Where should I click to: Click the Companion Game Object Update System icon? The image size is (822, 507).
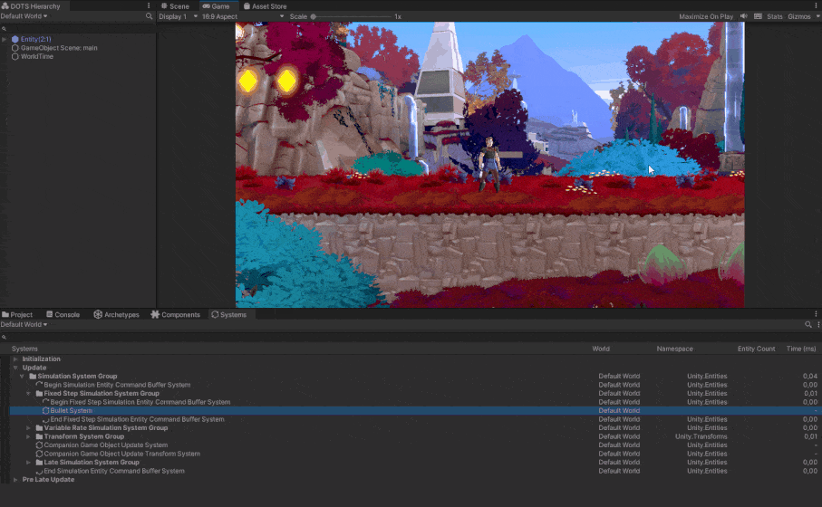[39, 445]
